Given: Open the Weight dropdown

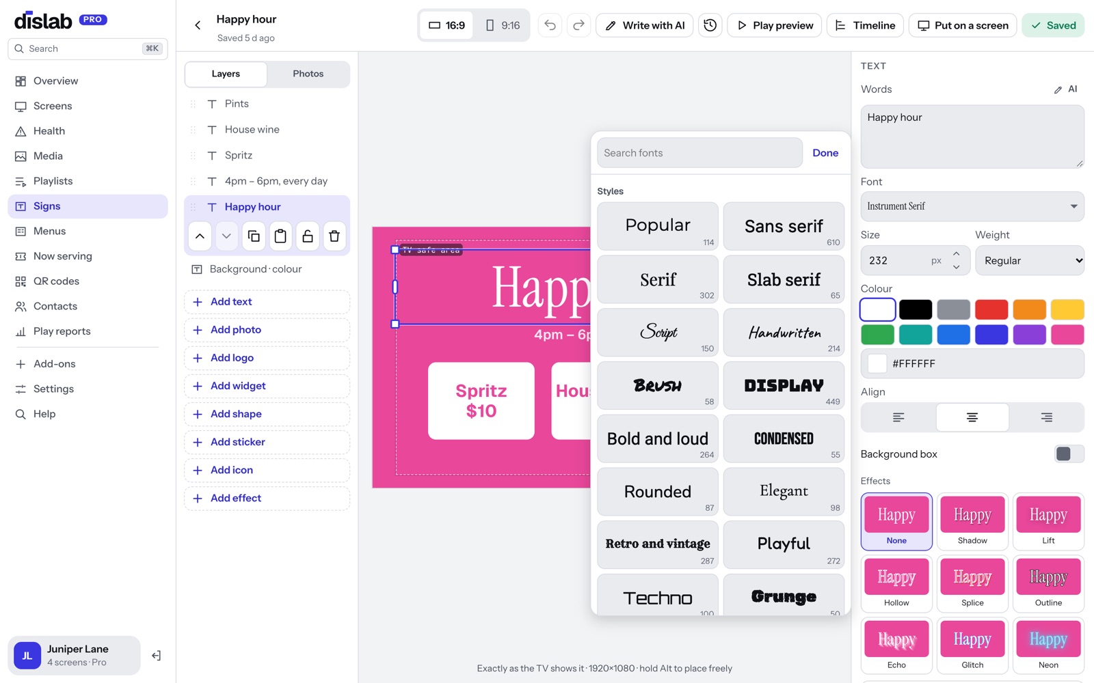Looking at the screenshot, I should (x=1030, y=260).
